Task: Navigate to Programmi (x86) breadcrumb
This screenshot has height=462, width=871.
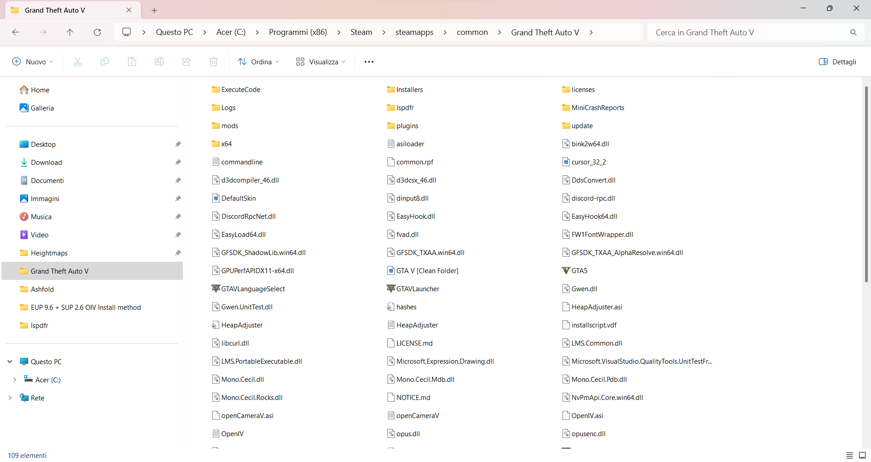Action: pyautogui.click(x=298, y=33)
